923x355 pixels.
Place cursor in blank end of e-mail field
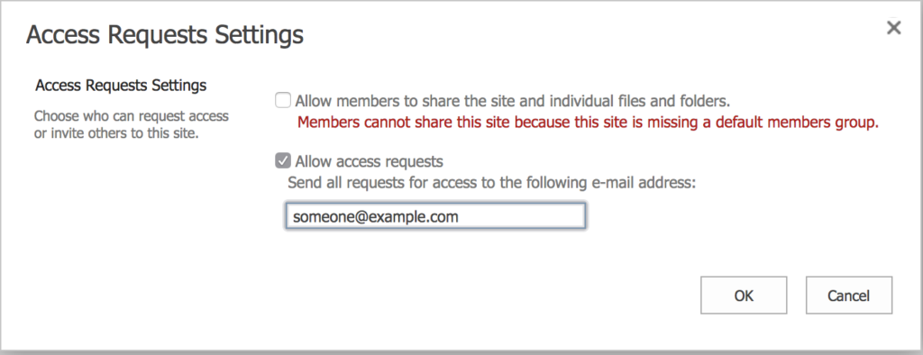tap(521, 216)
